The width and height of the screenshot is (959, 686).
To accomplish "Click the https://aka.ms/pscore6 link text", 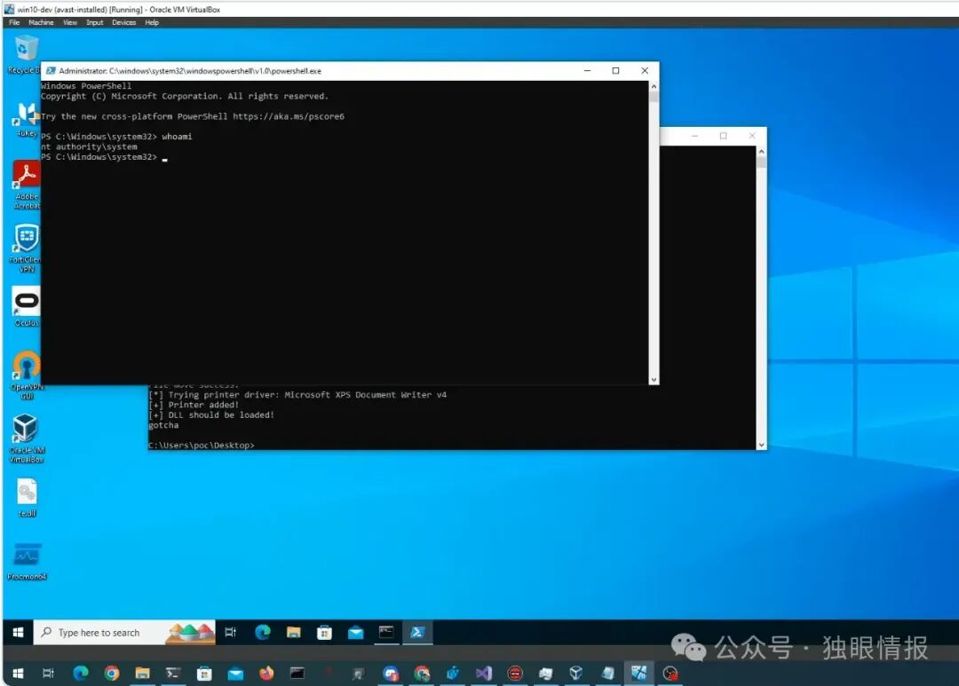I will tap(289, 116).
